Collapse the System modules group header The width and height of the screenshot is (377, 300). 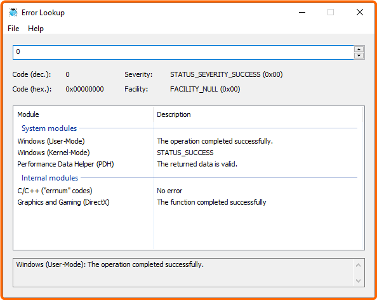(49, 128)
